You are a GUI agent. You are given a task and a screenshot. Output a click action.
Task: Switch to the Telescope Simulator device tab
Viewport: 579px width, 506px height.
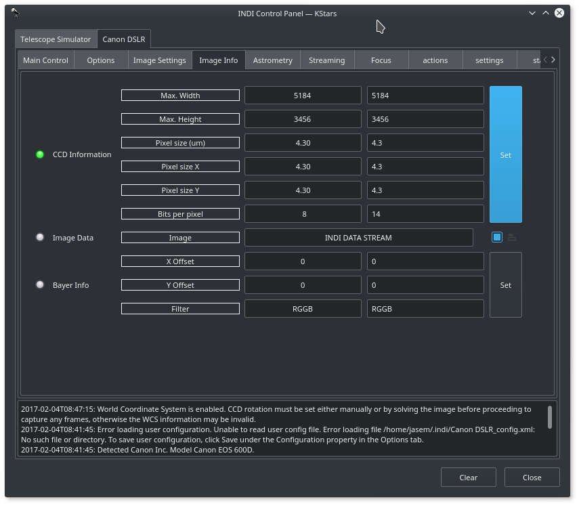(56, 39)
